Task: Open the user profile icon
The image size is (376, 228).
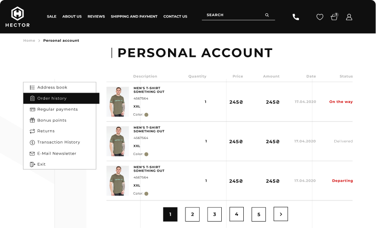Action: click(349, 17)
